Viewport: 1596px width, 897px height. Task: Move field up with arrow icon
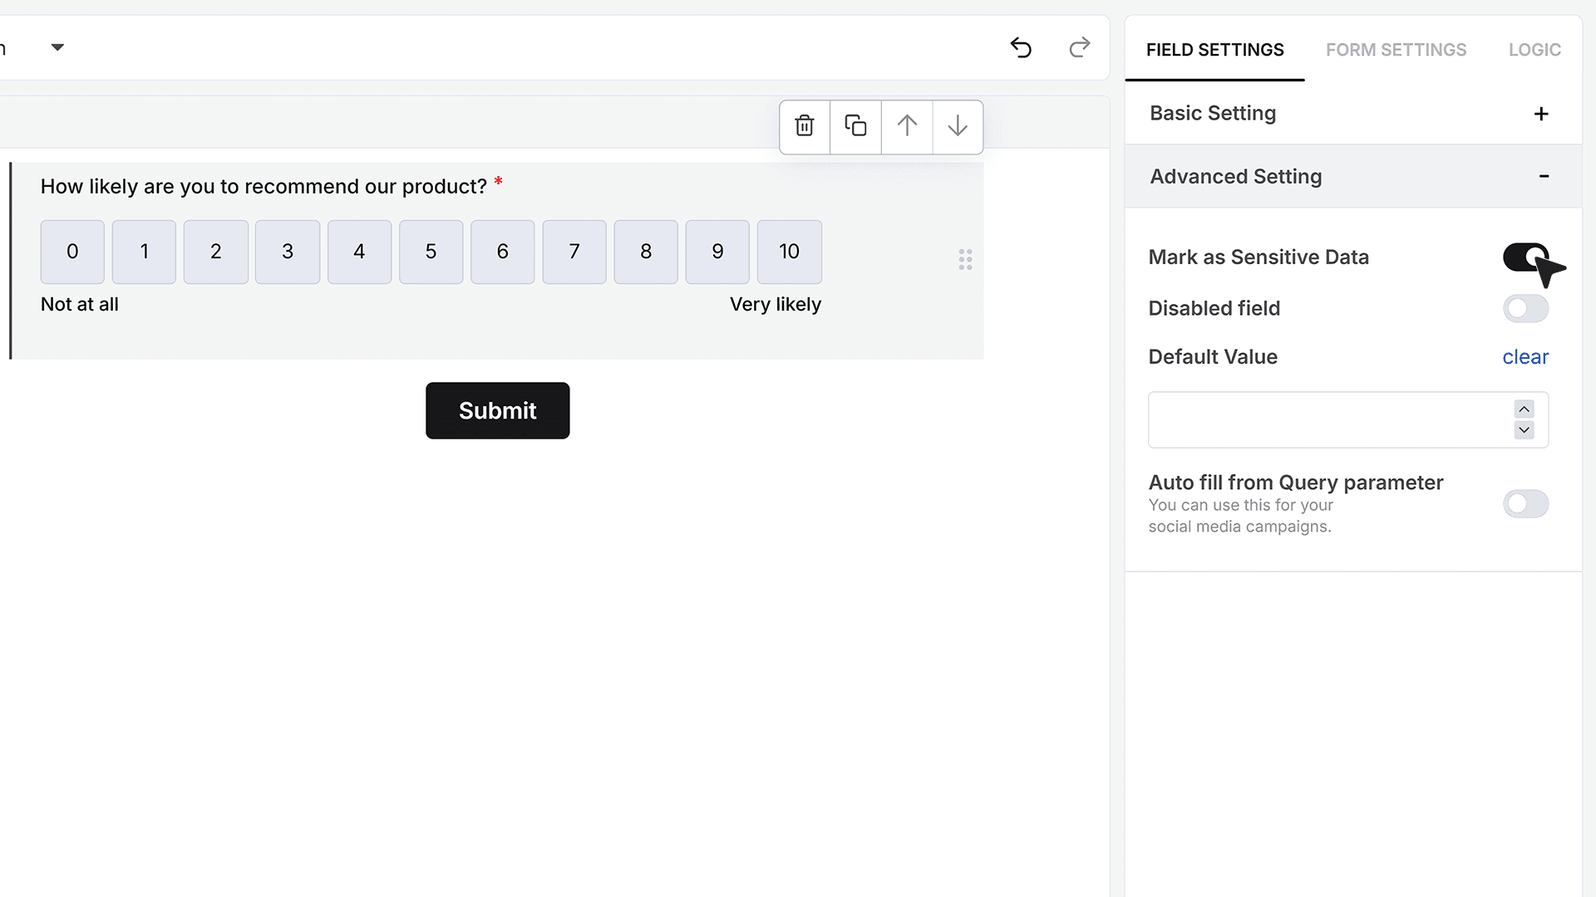(x=907, y=126)
